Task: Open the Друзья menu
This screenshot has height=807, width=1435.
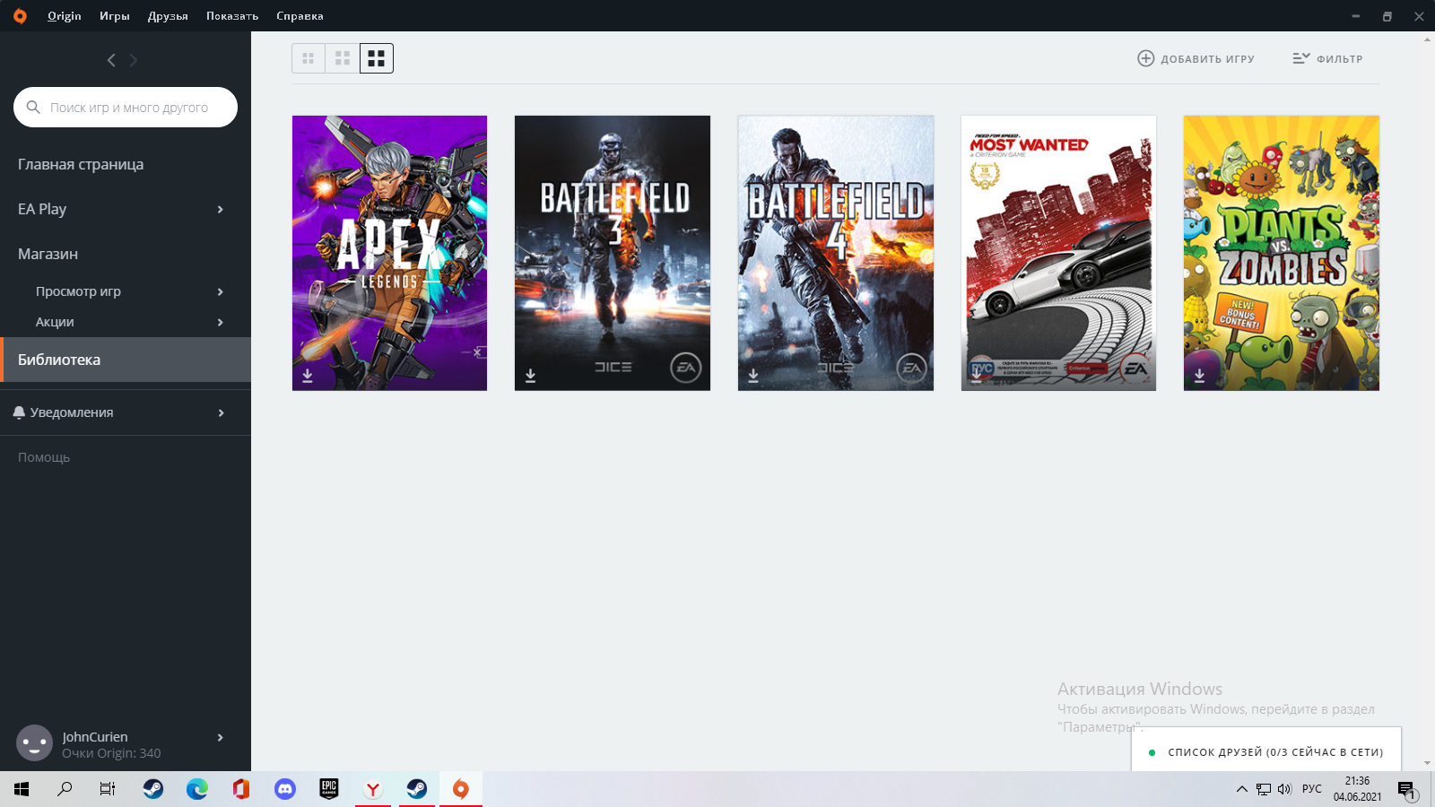Action: (x=168, y=16)
